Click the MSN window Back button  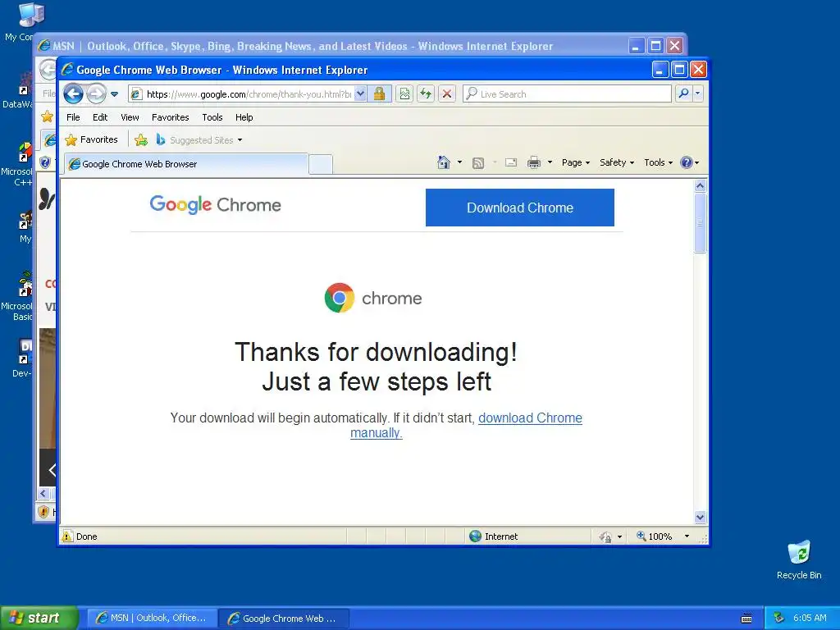(48, 70)
